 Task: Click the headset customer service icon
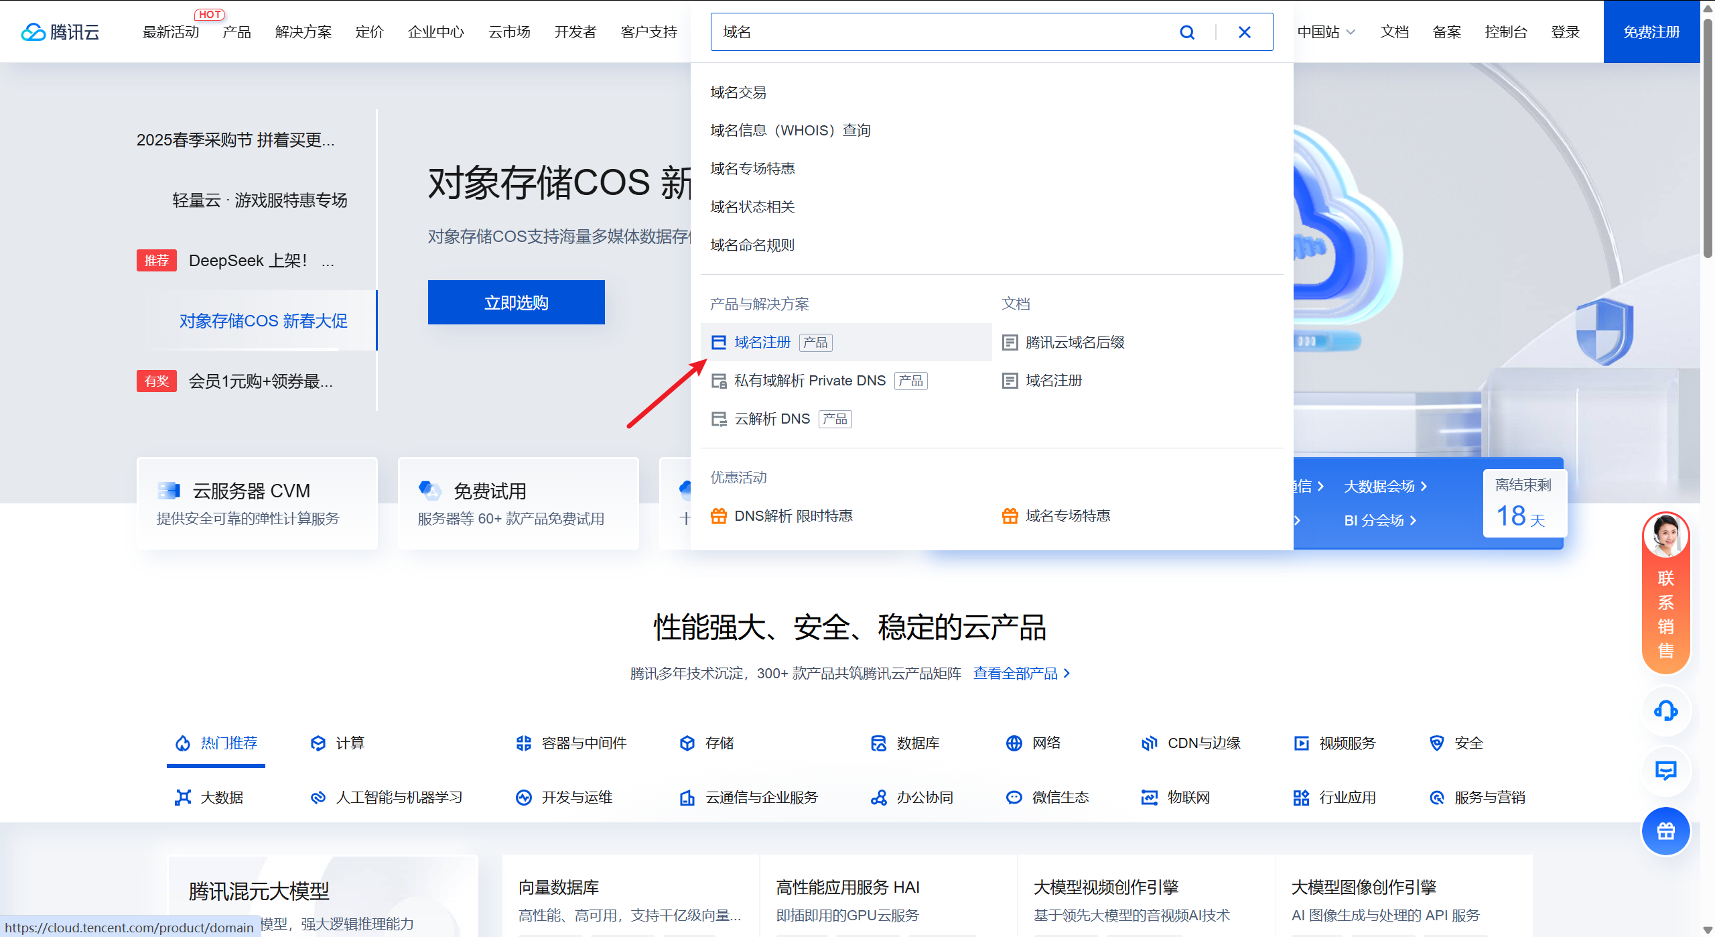point(1665,710)
